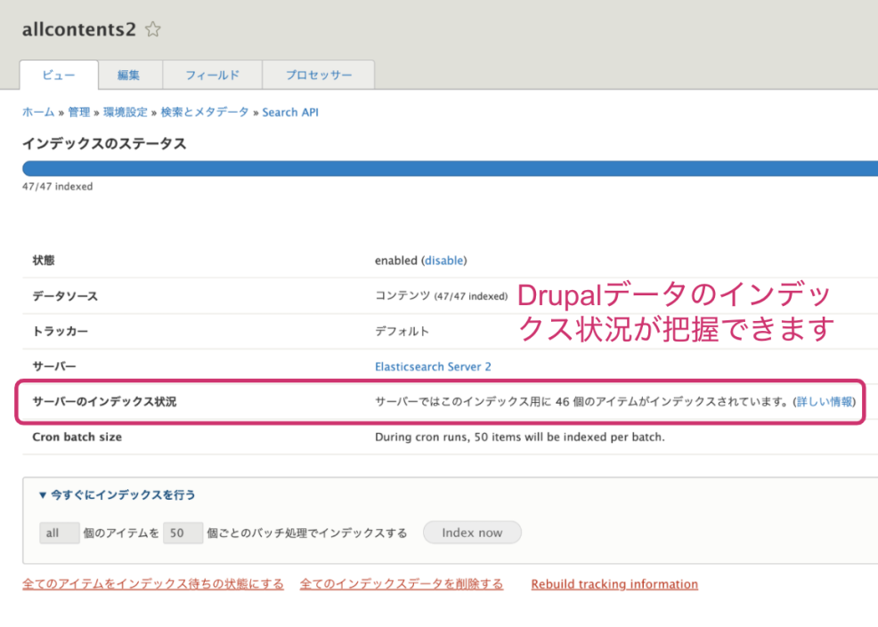
Task: Go to ホーム breadcrumb link
Action: 38,112
